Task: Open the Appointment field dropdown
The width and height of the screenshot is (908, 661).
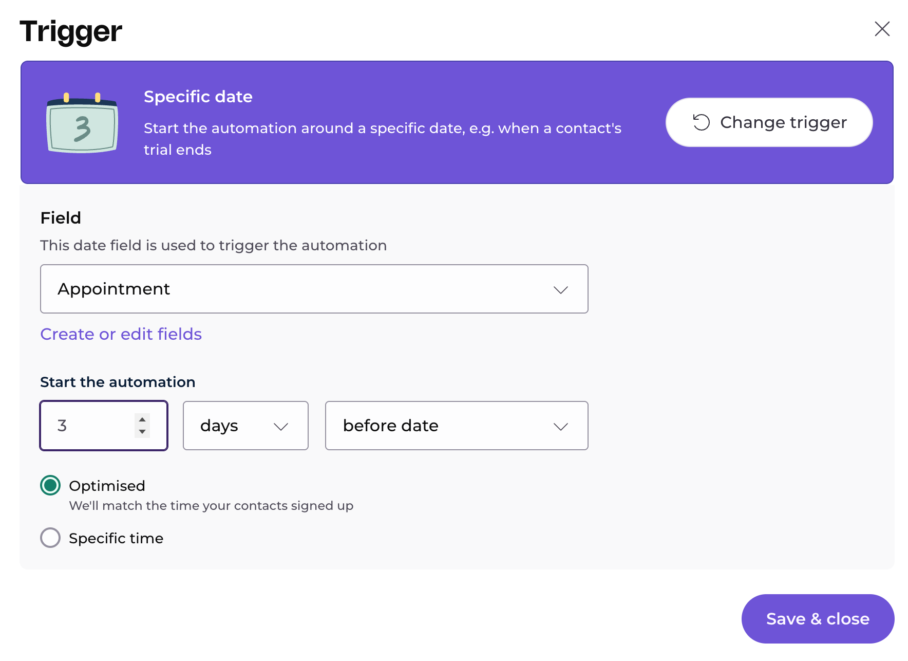Action: tap(314, 289)
